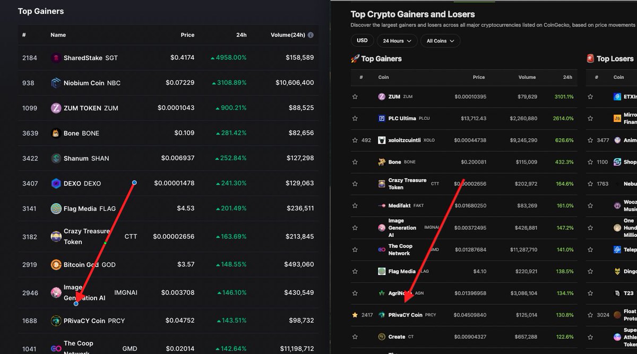The height and width of the screenshot is (354, 637).
Task: Click the Bitcoin God GOD icon
Action: point(56,264)
